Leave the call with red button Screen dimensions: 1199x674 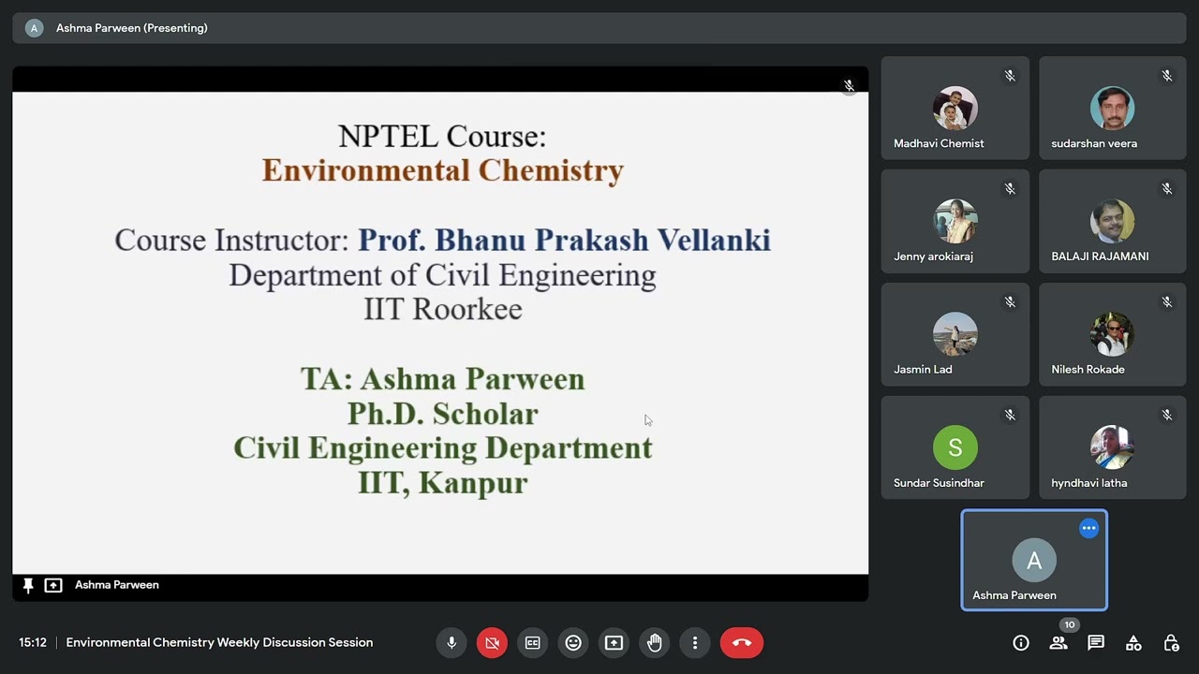(742, 643)
